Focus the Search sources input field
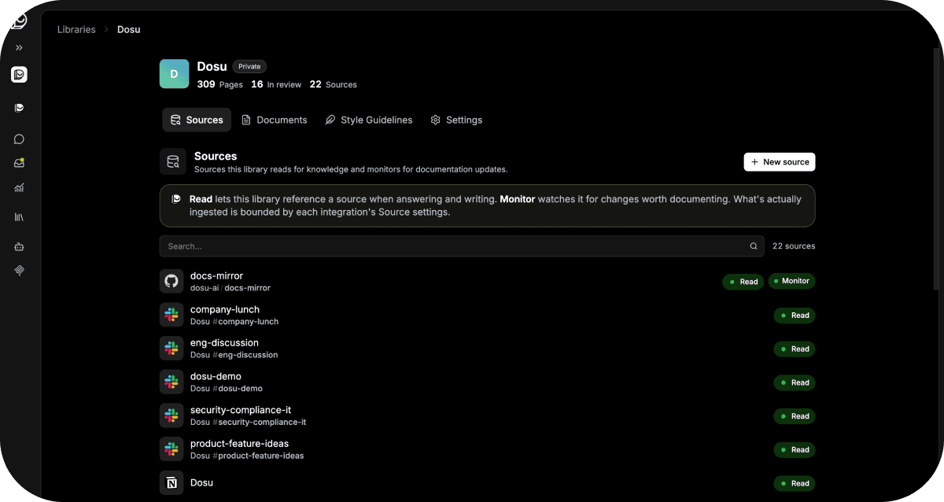 point(462,246)
